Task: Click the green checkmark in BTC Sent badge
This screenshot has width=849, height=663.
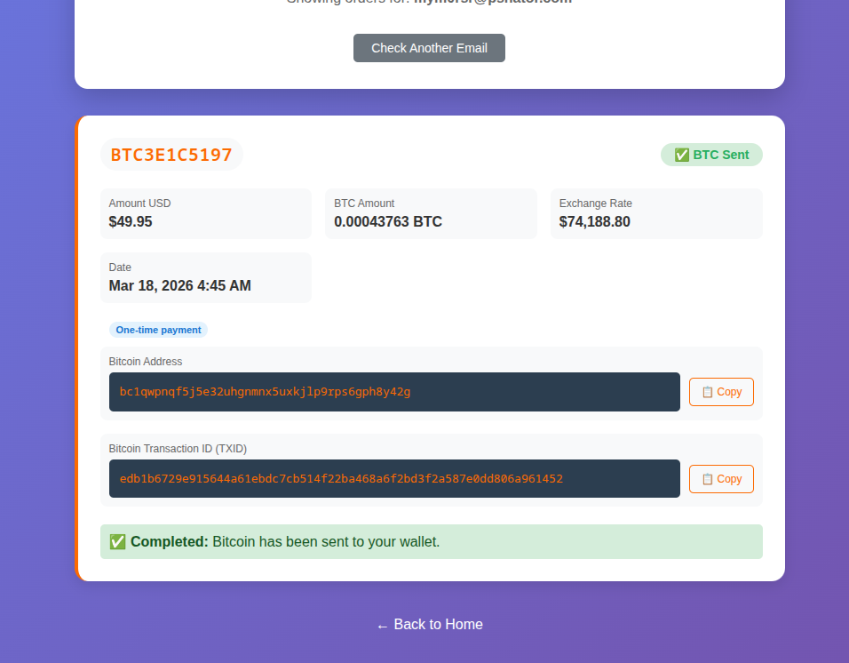Action: click(682, 155)
